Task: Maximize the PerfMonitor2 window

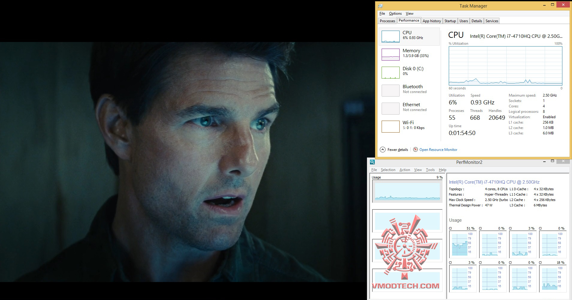Action: pyautogui.click(x=553, y=161)
